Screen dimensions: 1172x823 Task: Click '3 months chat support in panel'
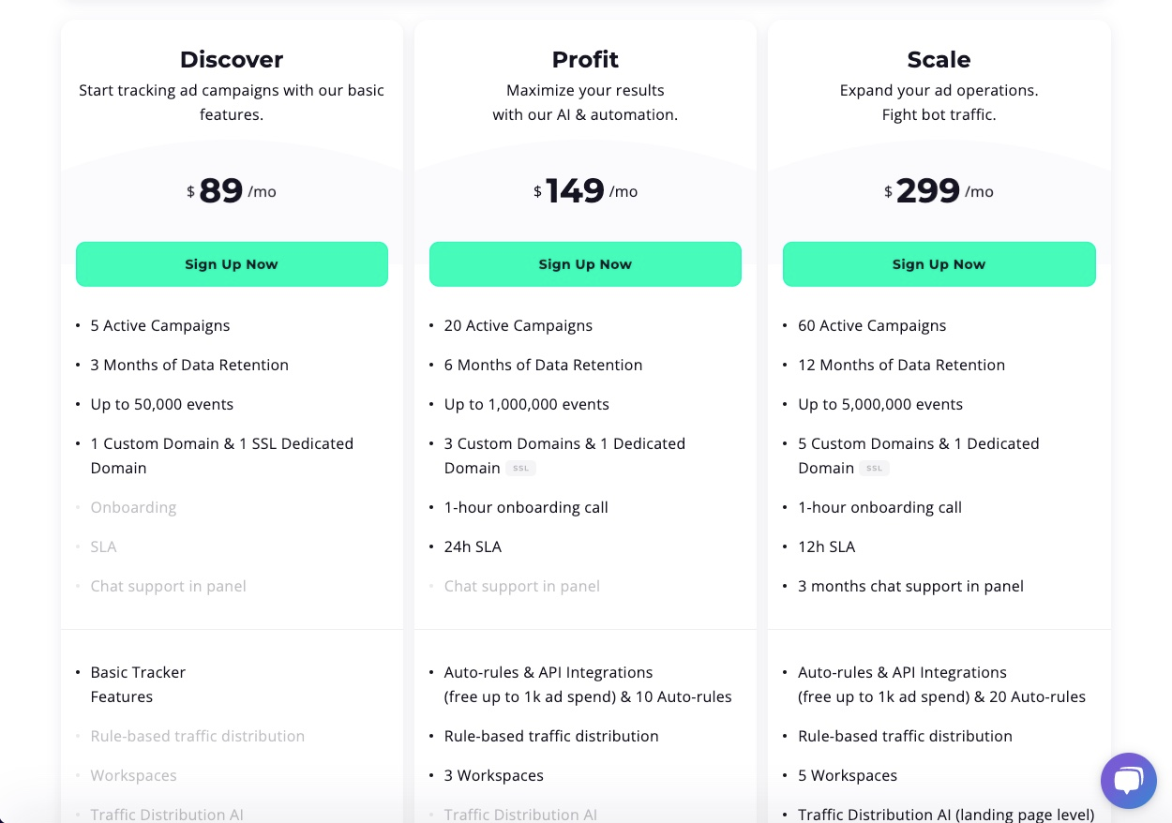tap(910, 586)
